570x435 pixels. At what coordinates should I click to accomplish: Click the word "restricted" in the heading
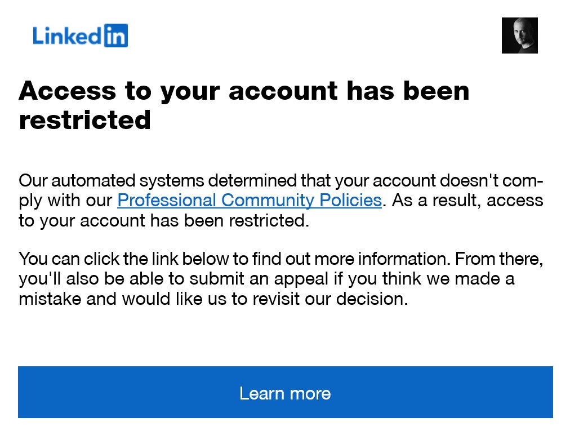click(x=85, y=119)
